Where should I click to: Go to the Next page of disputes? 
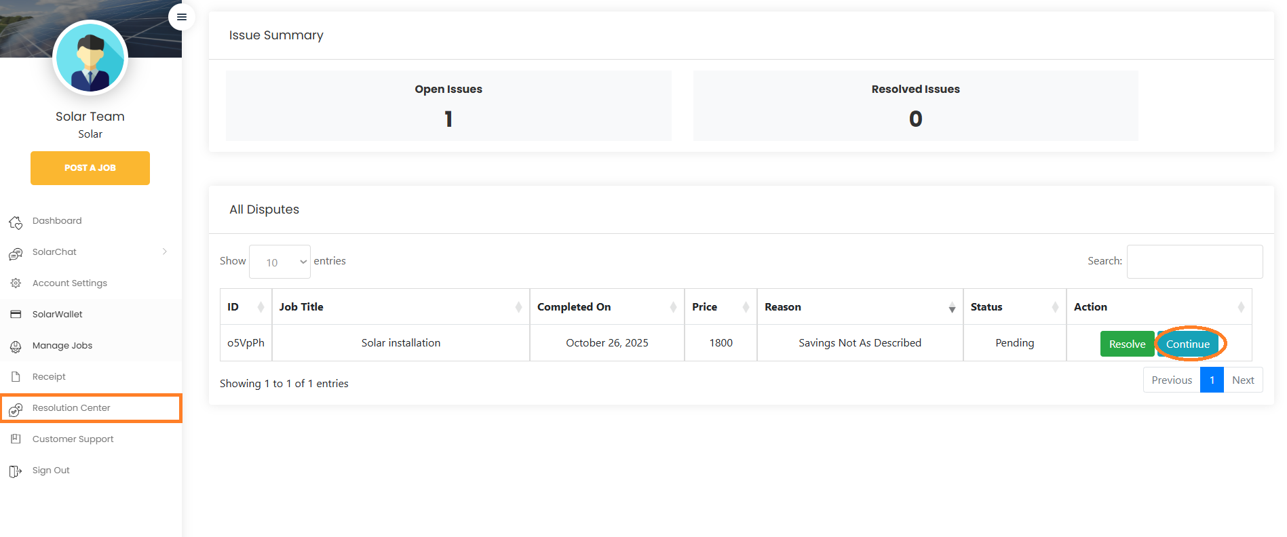tap(1242, 380)
